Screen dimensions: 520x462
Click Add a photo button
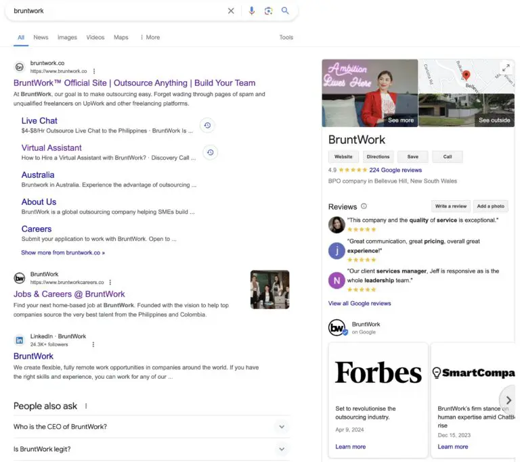(490, 206)
